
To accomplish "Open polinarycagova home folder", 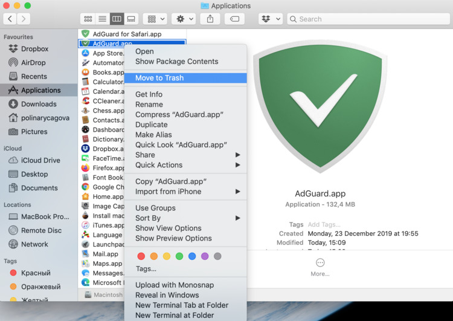I will tap(39, 118).
